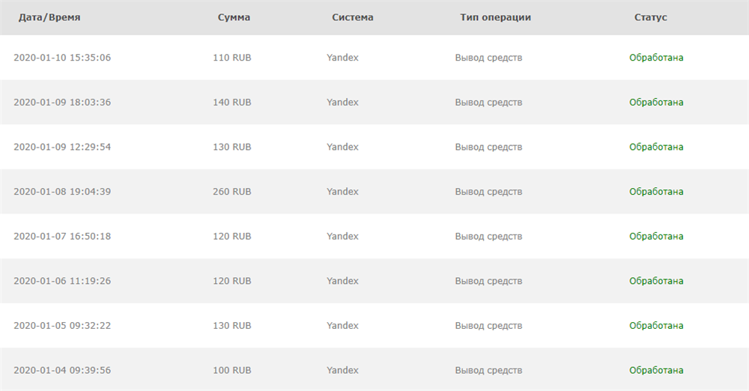Click Yandex in the 260 RUB row
The image size is (749, 391).
click(x=342, y=192)
